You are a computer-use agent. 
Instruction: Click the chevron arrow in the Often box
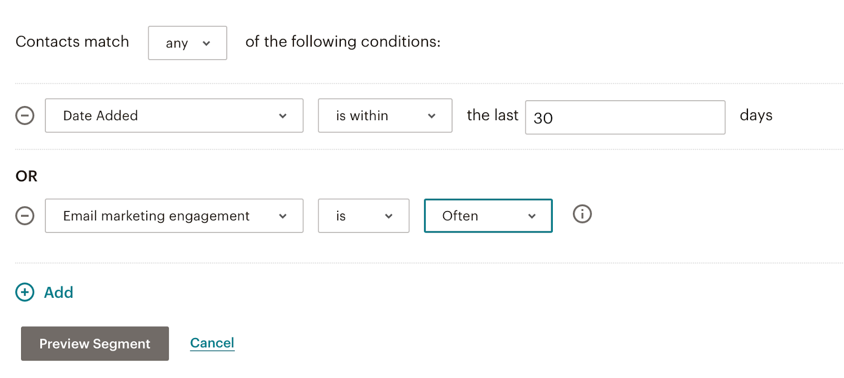pyautogui.click(x=532, y=216)
